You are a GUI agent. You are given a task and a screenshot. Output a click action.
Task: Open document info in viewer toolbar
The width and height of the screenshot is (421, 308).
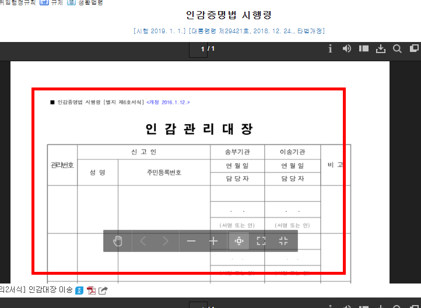coord(330,48)
